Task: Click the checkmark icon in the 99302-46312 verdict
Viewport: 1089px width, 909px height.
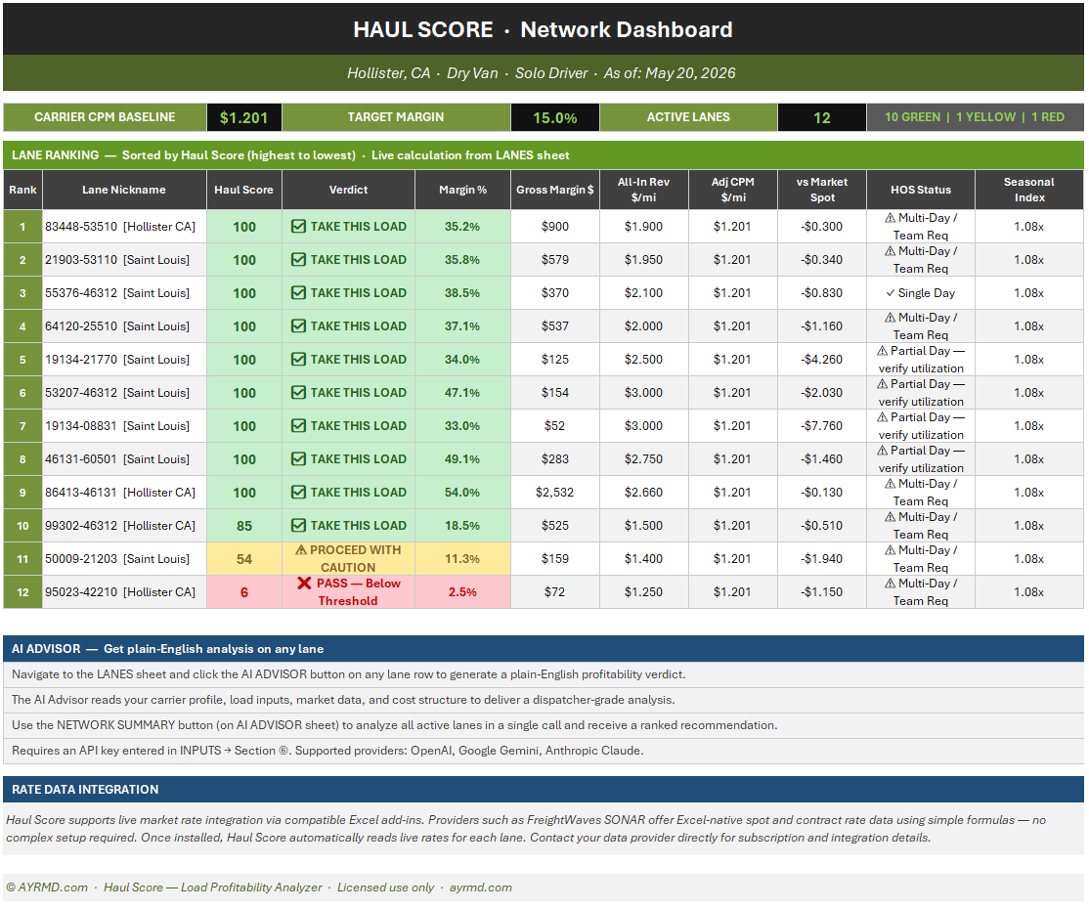Action: (x=298, y=526)
